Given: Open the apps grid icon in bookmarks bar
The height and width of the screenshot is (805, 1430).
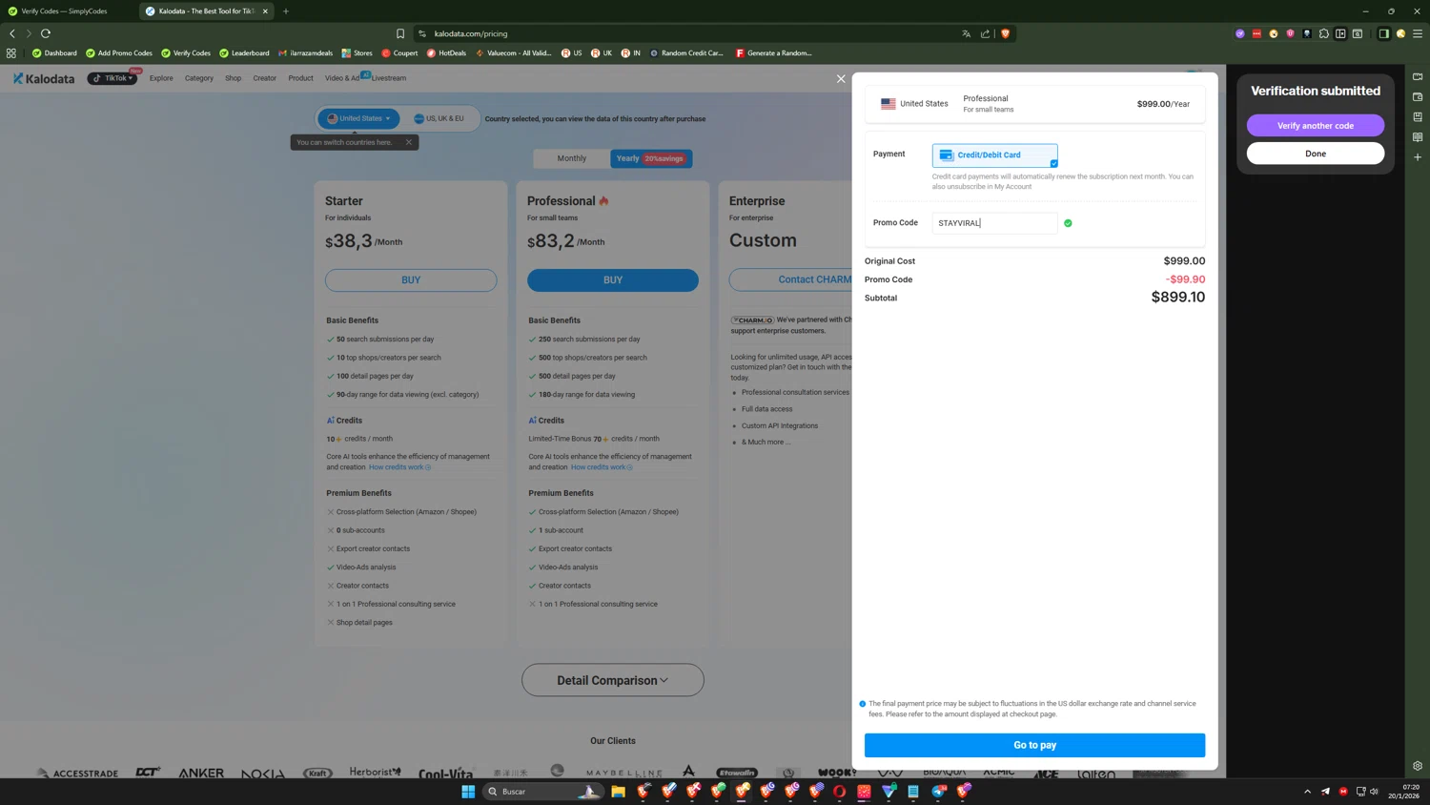Looking at the screenshot, I should coord(11,53).
